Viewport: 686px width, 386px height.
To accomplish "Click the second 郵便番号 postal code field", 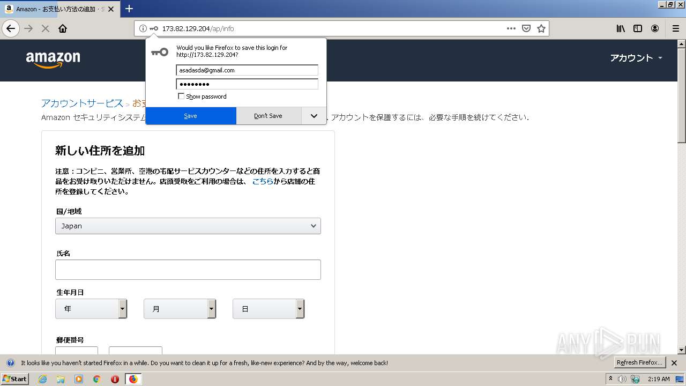I will click(x=136, y=351).
